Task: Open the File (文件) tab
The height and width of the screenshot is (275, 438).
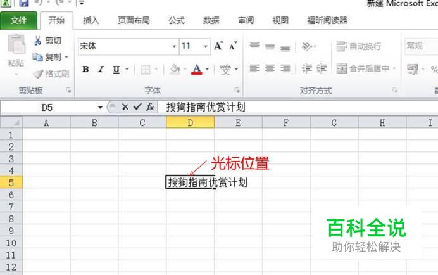Action: pos(18,21)
